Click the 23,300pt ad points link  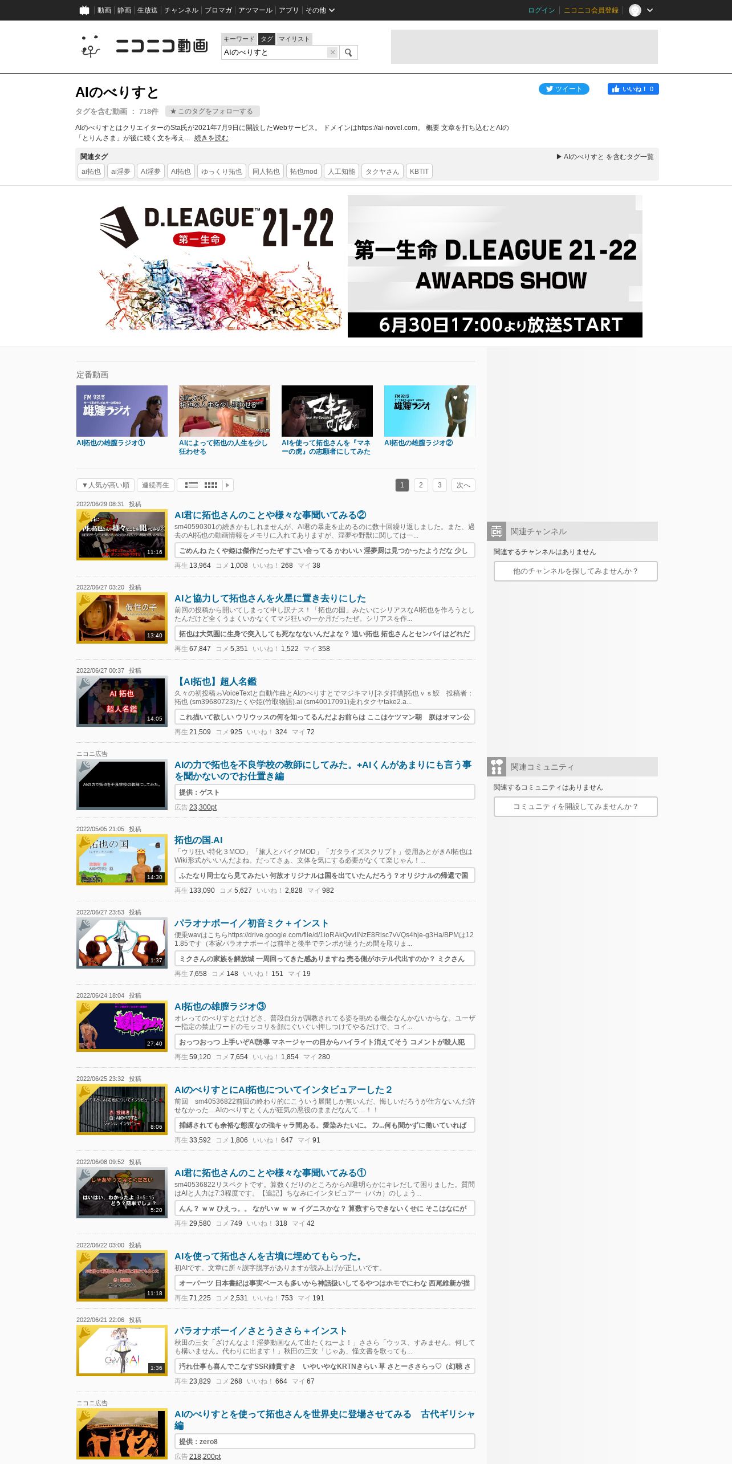pyautogui.click(x=203, y=807)
